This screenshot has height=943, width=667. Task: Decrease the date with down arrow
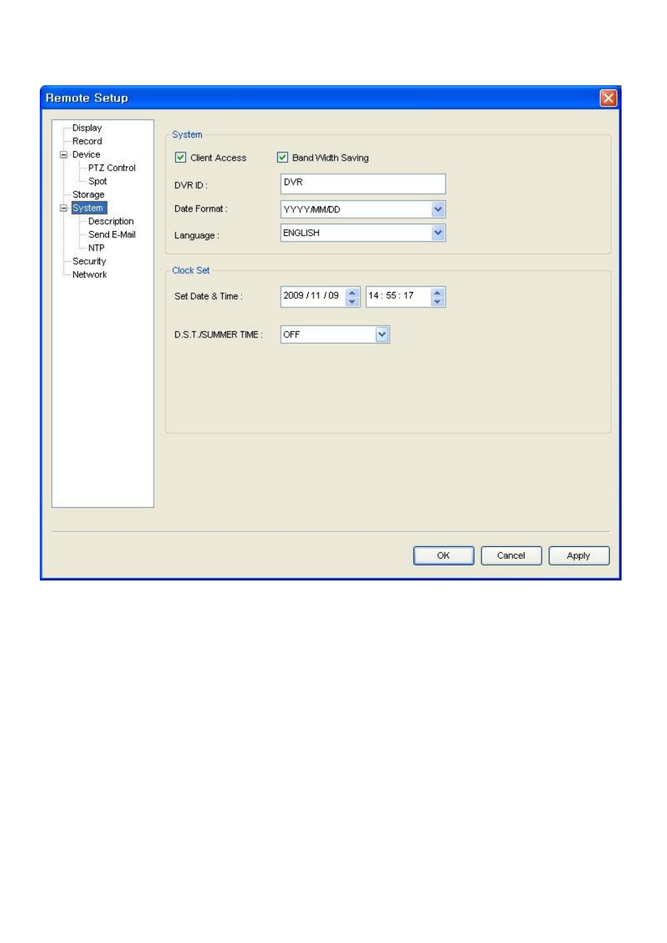(x=352, y=302)
